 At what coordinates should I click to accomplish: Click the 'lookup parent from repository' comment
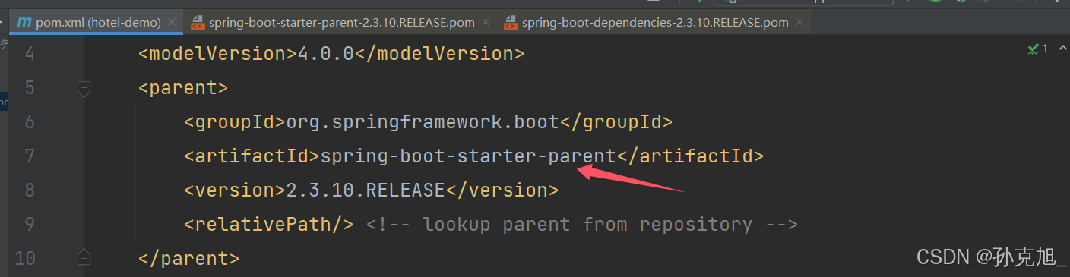point(582,224)
